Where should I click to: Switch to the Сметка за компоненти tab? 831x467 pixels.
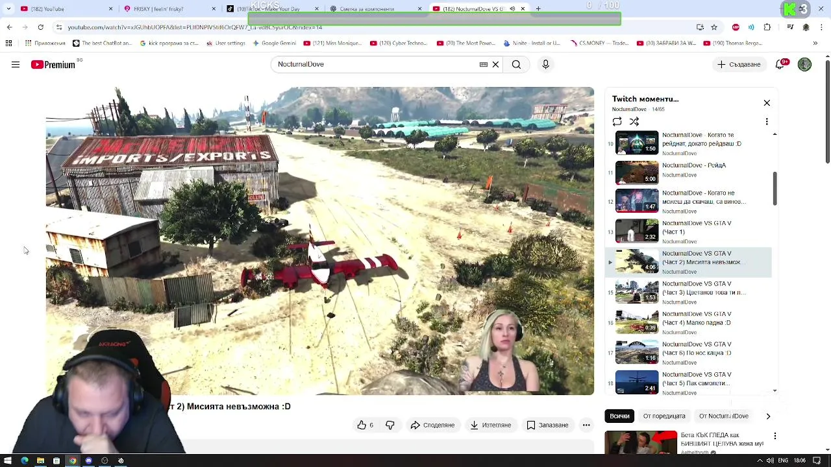pyautogui.click(x=372, y=9)
